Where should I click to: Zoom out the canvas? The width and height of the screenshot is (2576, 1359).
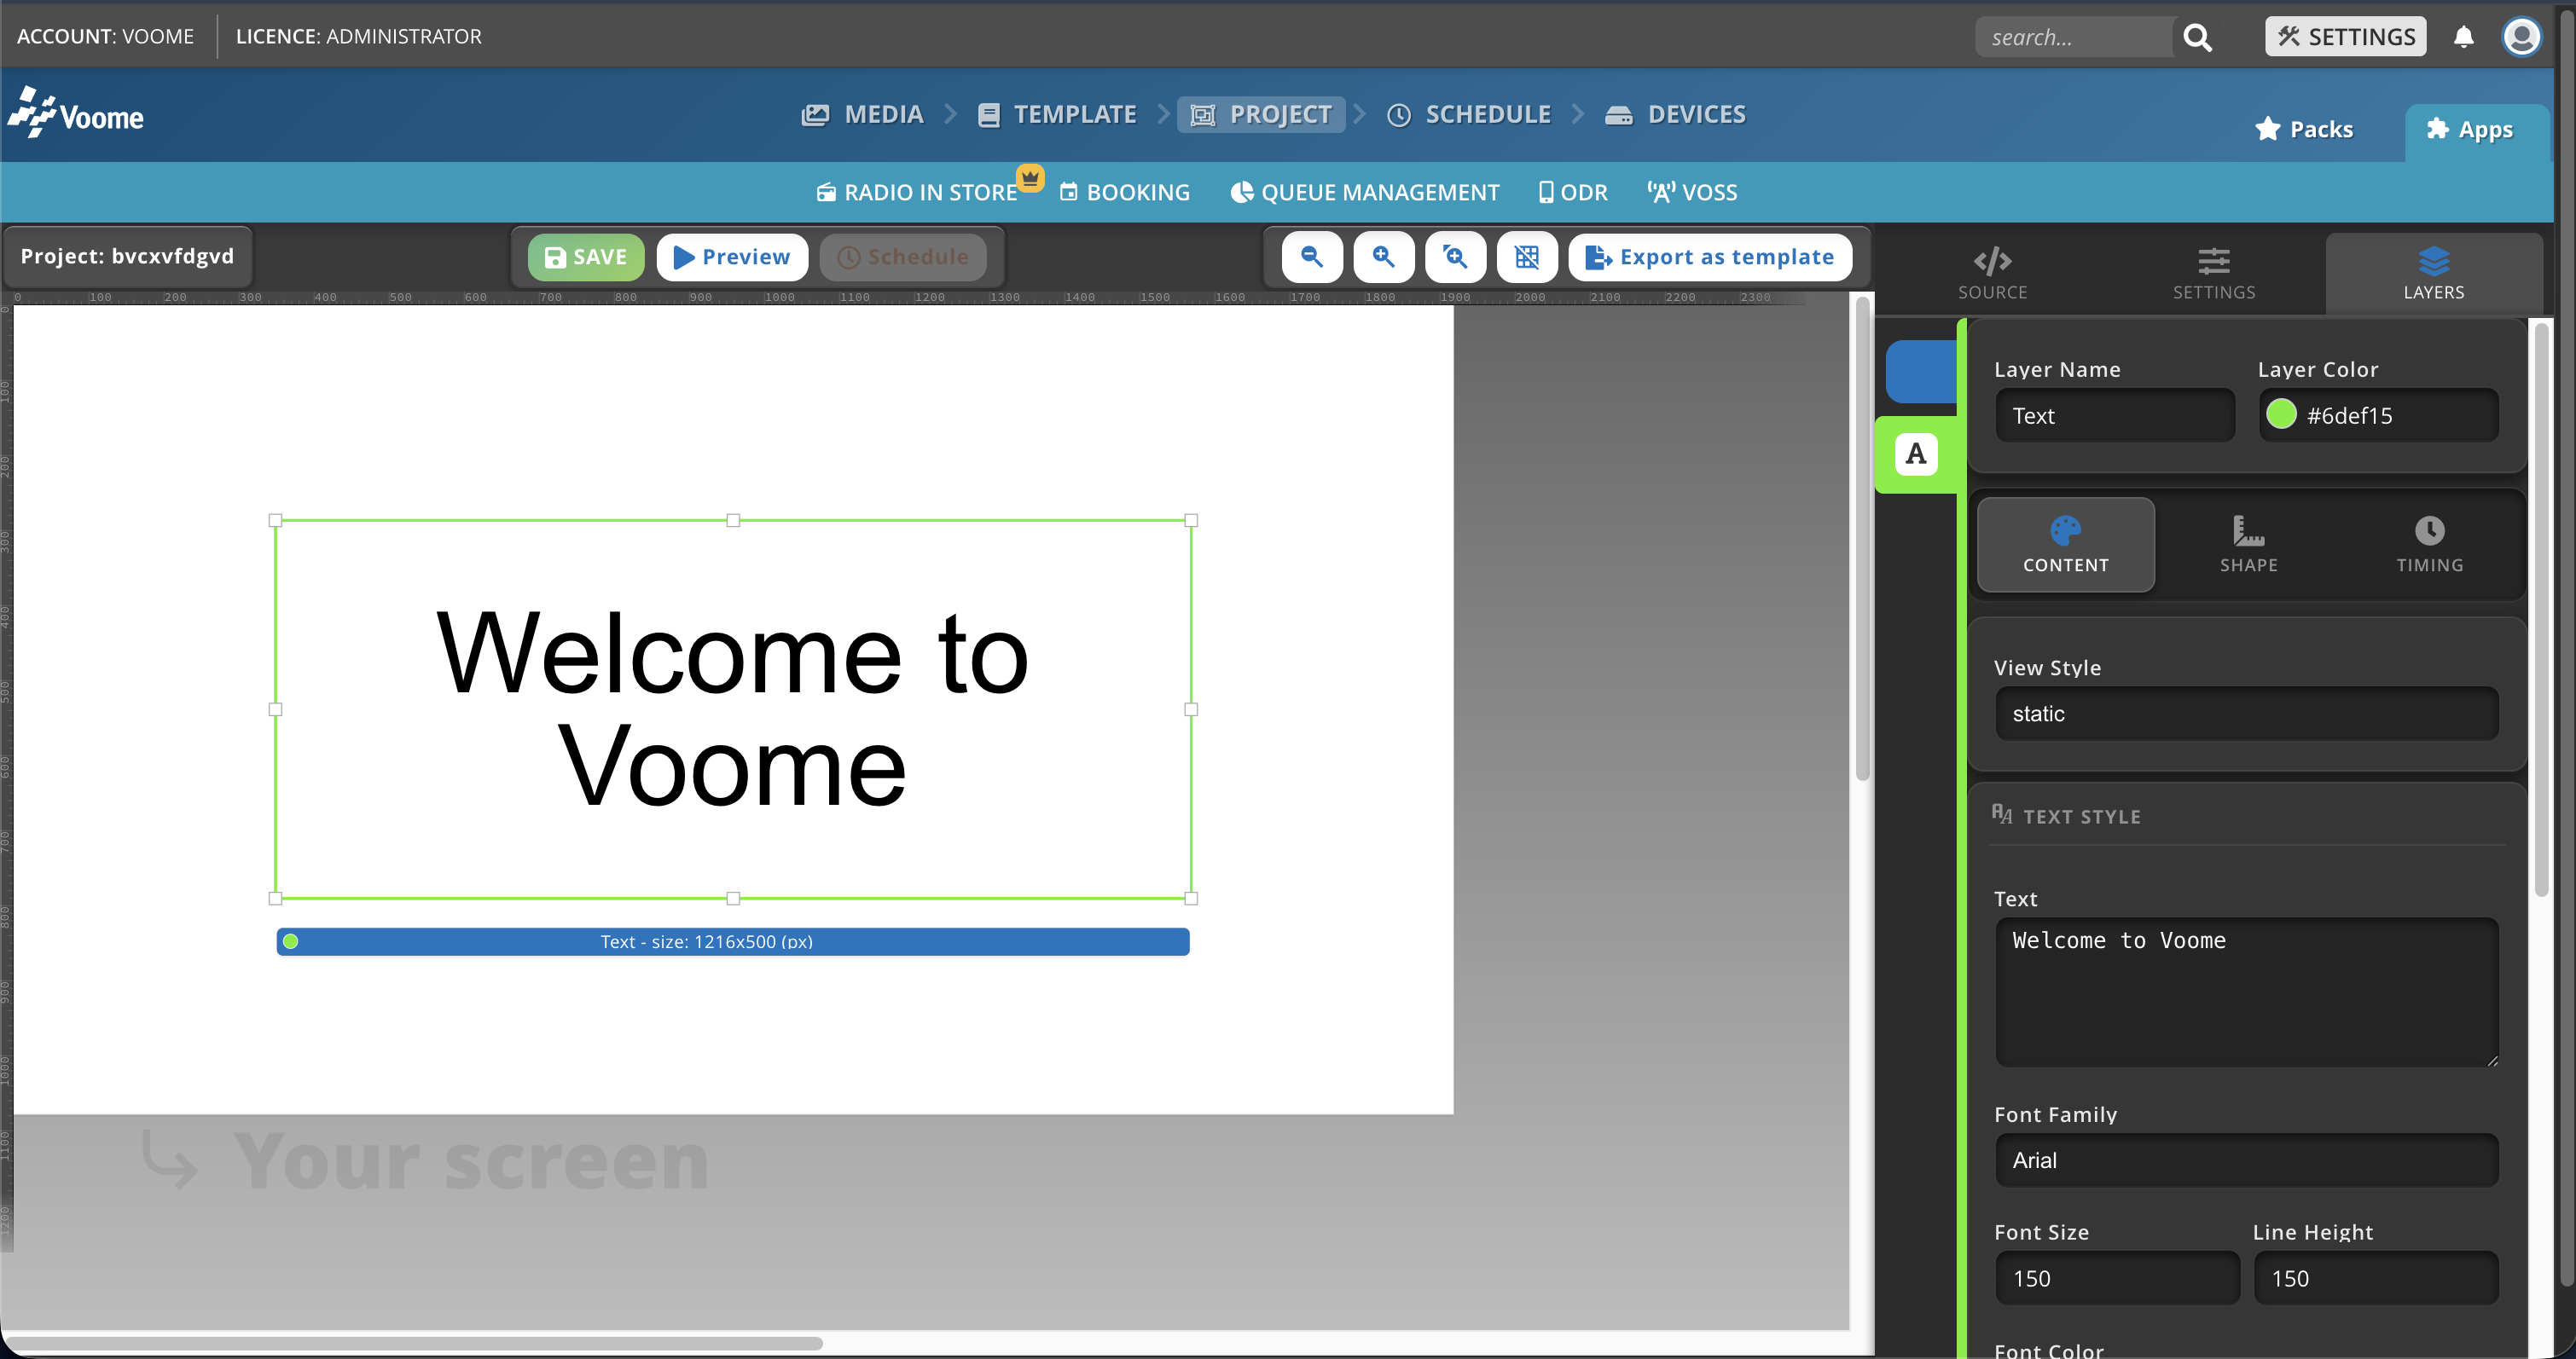tap(1311, 257)
